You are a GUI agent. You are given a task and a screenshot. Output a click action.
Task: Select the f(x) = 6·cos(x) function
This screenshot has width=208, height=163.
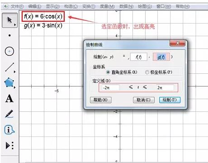click(43, 16)
